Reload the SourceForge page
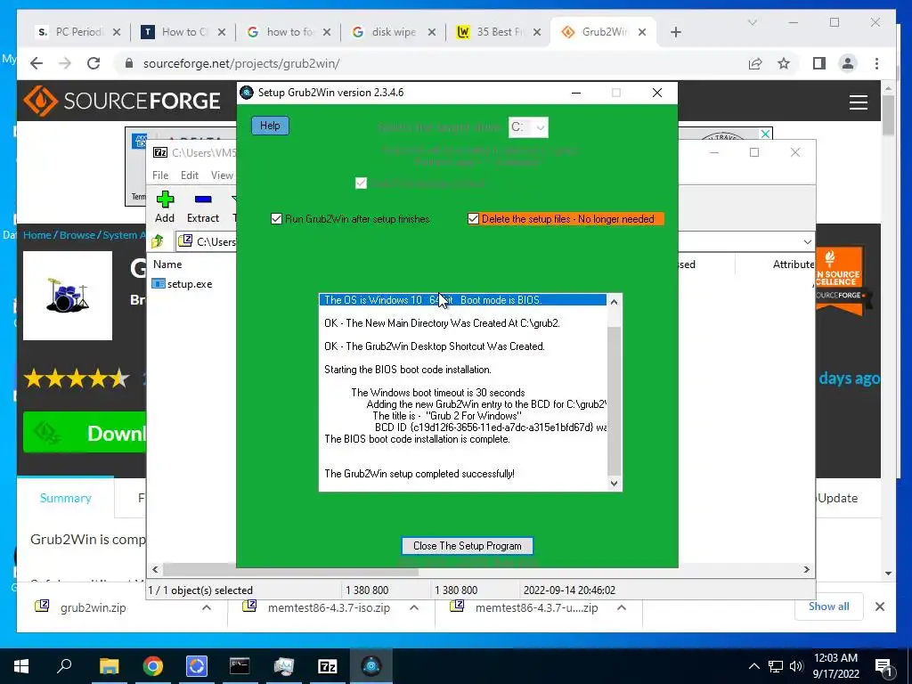Image resolution: width=912 pixels, height=684 pixels. click(93, 63)
